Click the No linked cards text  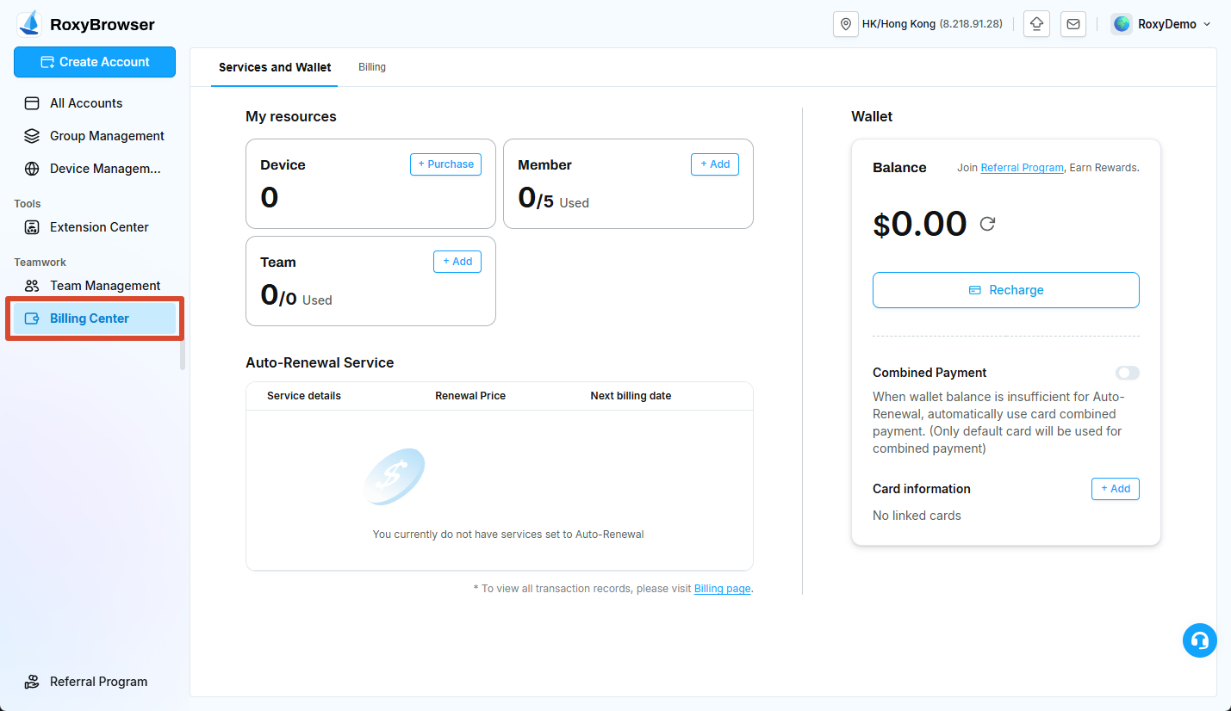(x=917, y=516)
